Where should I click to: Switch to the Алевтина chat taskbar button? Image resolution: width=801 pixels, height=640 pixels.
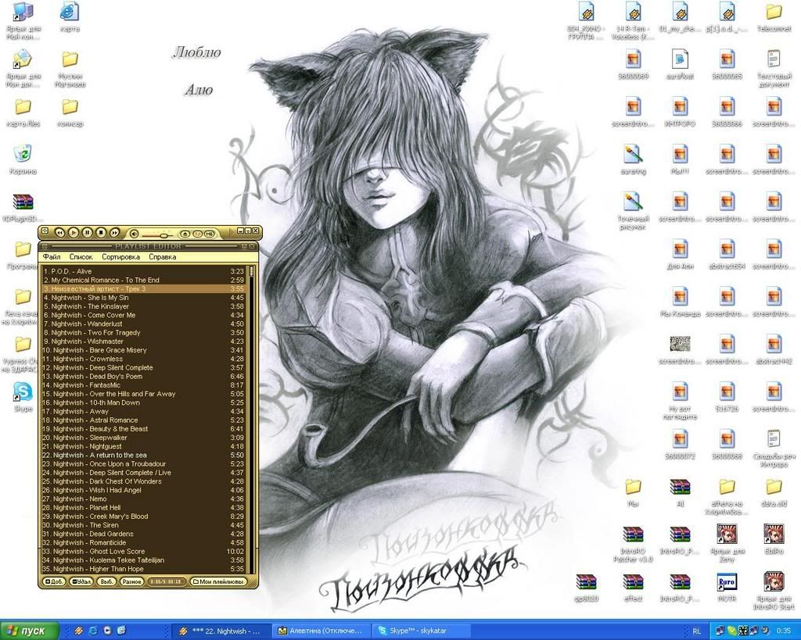tap(320, 631)
